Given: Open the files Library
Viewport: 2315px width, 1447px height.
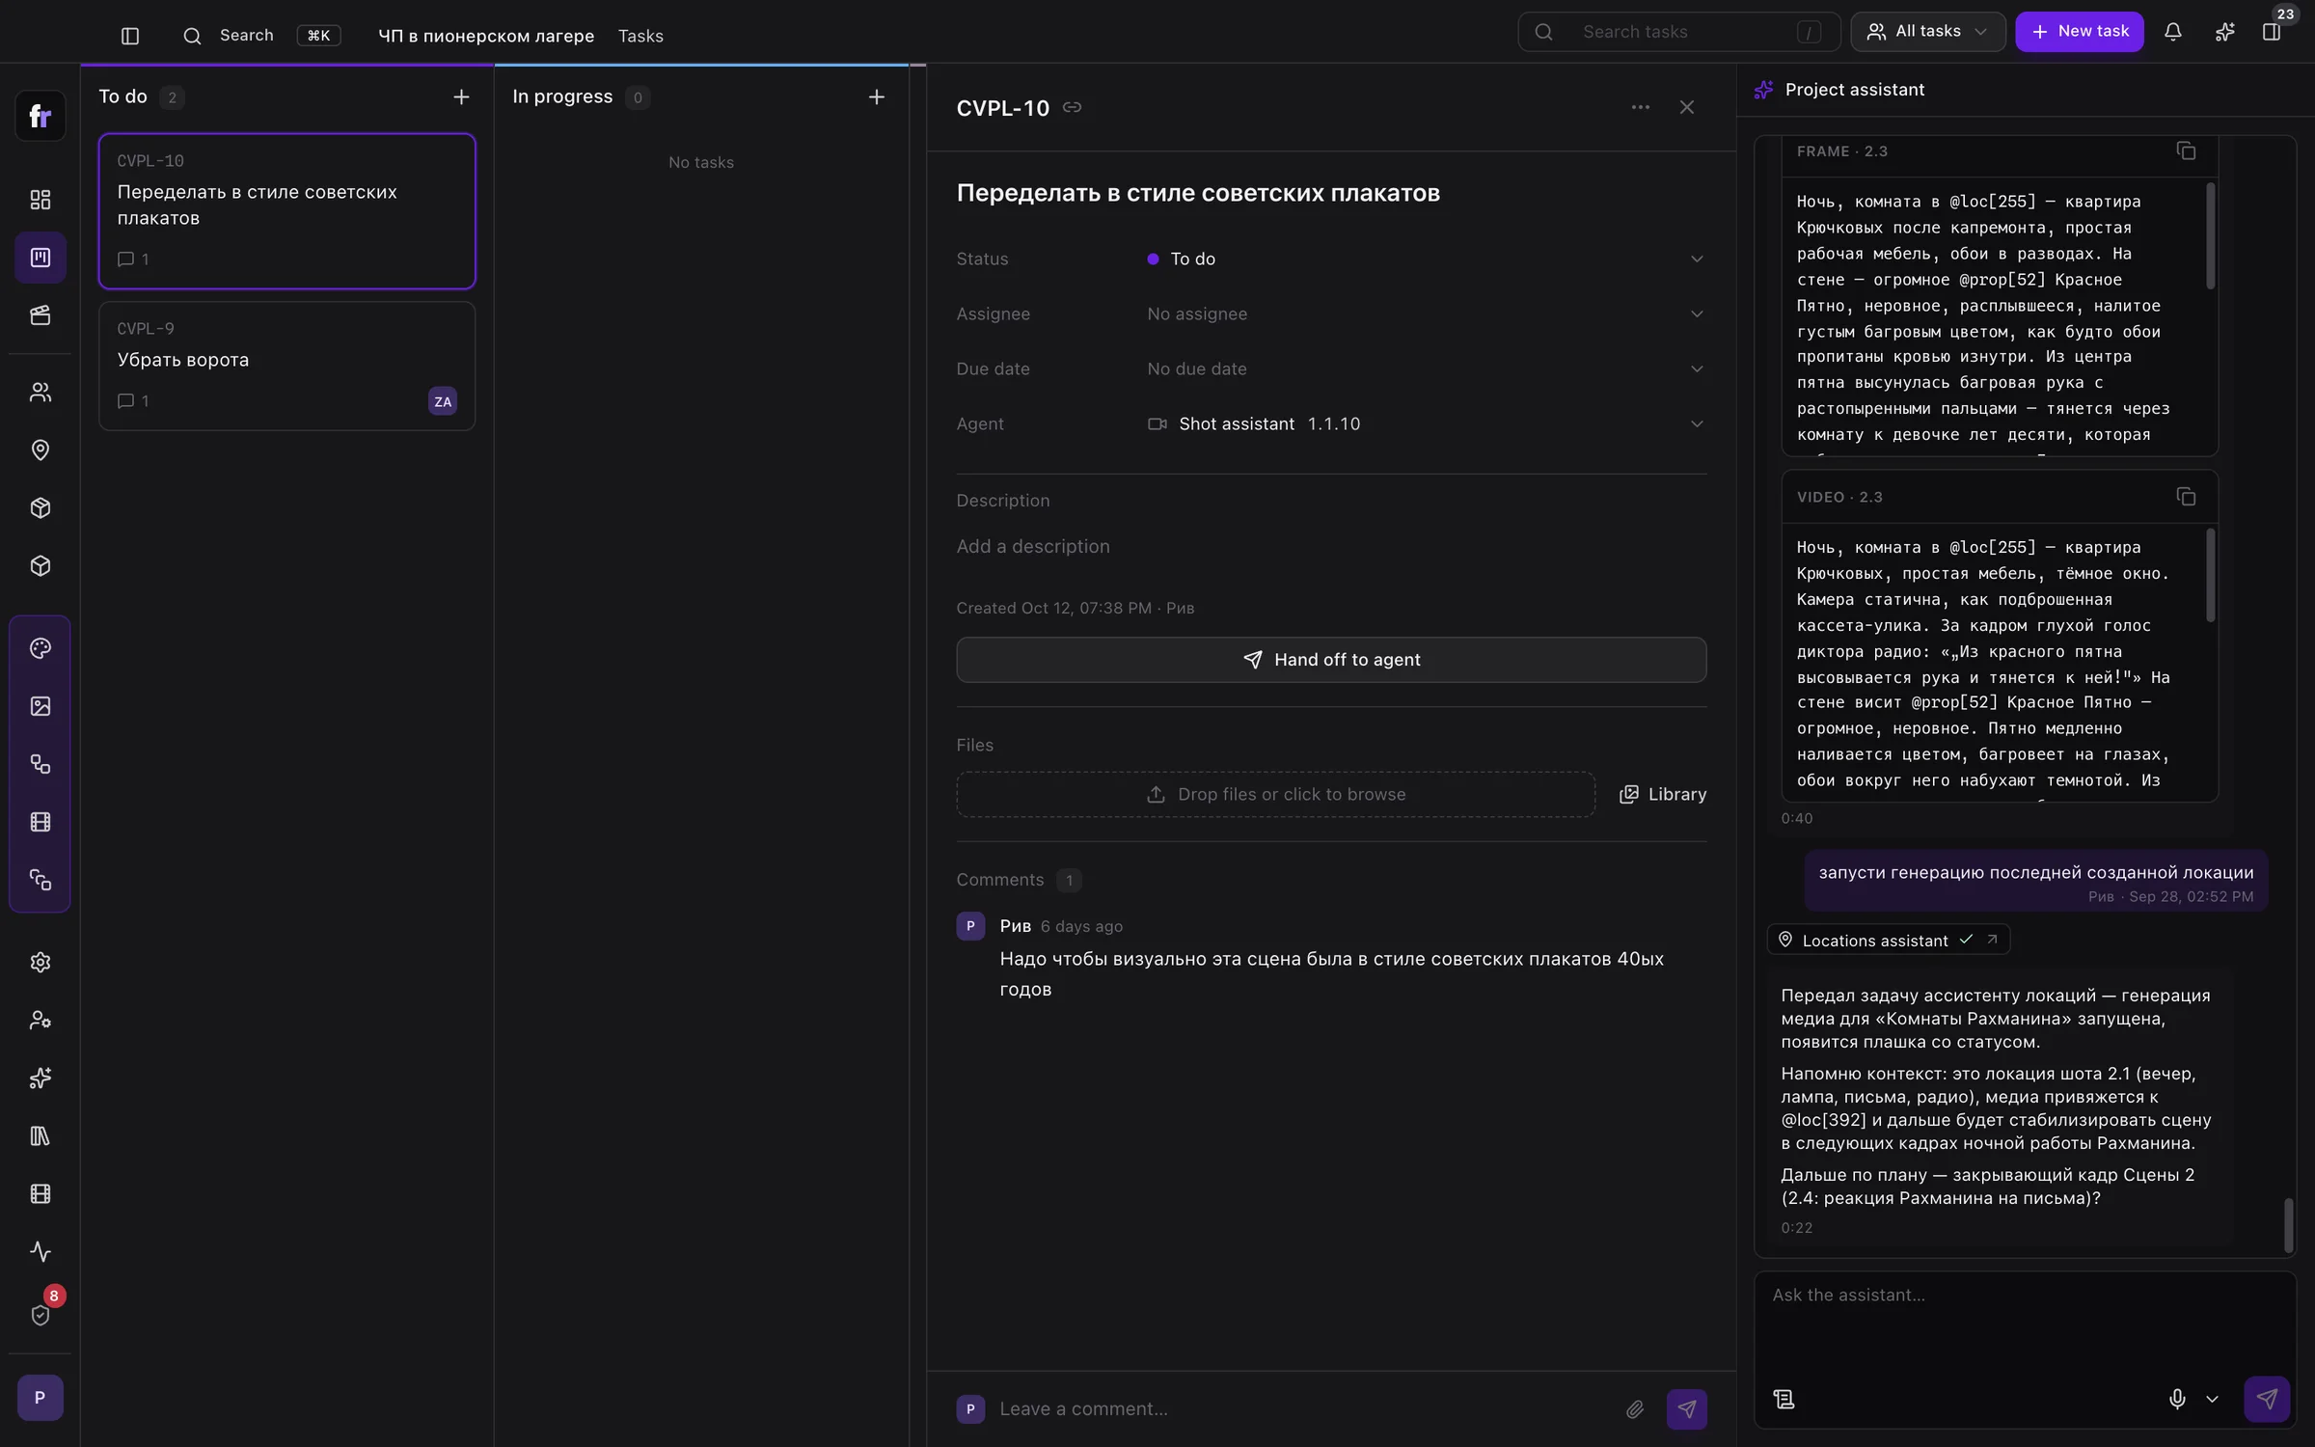Looking at the screenshot, I should [x=1662, y=794].
